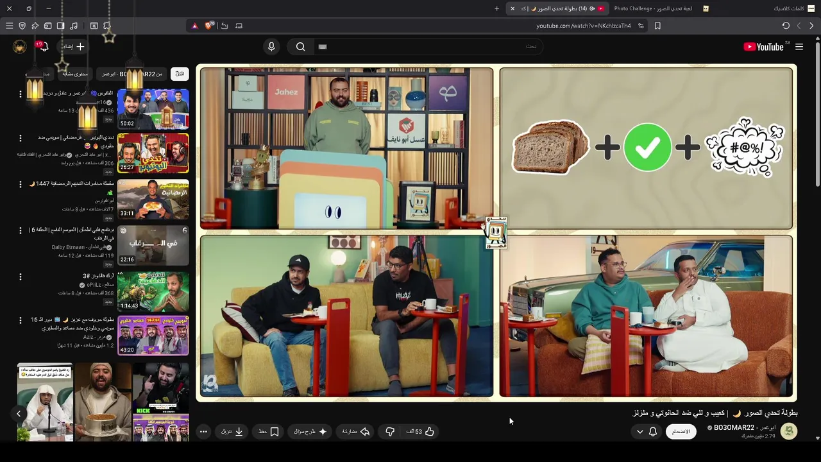The height and width of the screenshot is (462, 821).
Task: Save video with حفظ button
Action: (x=269, y=432)
